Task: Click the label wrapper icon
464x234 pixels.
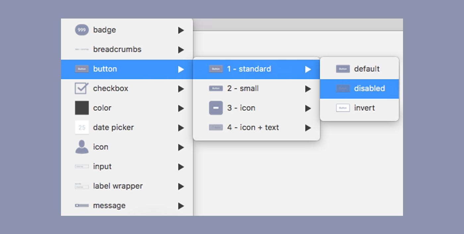Action: [82, 186]
